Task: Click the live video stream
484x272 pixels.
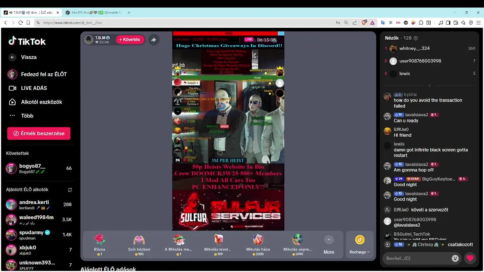Action: [228, 131]
